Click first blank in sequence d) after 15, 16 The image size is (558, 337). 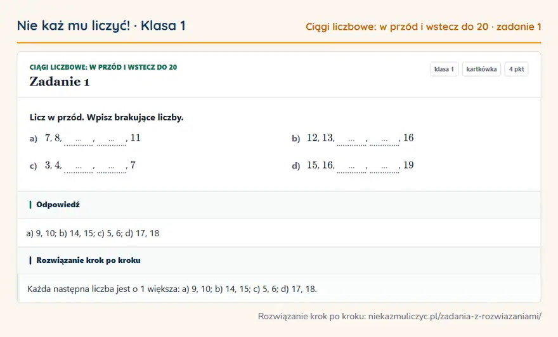(x=351, y=167)
